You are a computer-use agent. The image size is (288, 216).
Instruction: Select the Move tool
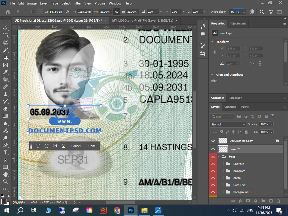tap(5, 28)
